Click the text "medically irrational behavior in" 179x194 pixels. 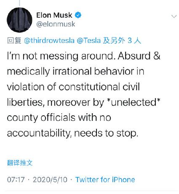75,72
